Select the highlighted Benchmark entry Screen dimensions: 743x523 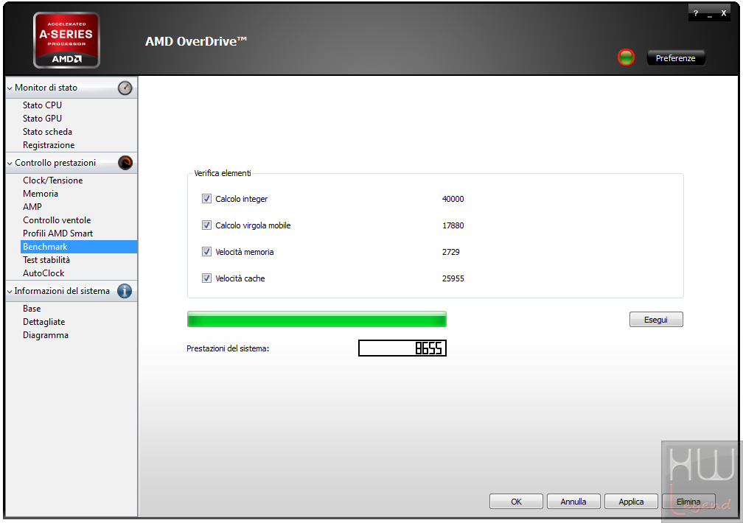(x=79, y=247)
